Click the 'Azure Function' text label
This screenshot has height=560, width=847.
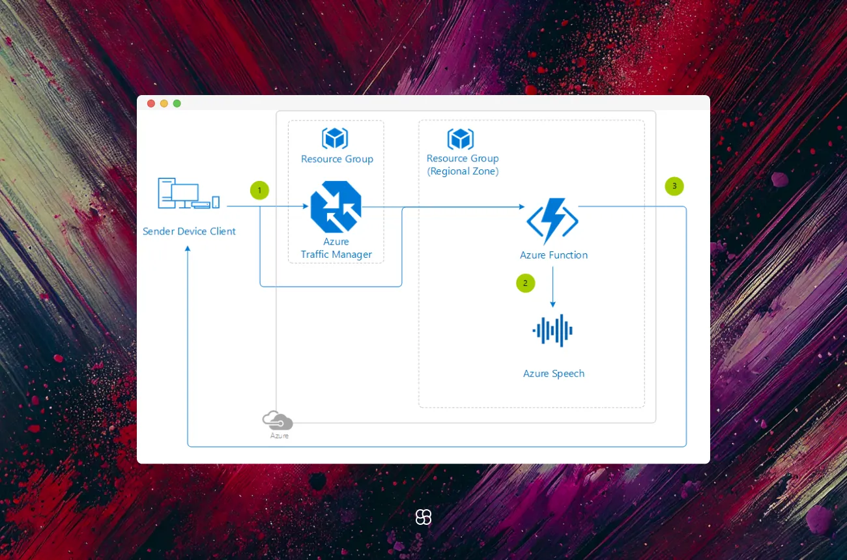coord(554,255)
